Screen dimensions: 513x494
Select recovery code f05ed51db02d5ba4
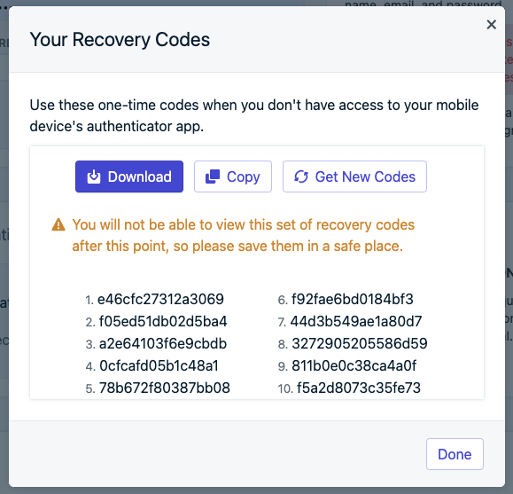163,321
